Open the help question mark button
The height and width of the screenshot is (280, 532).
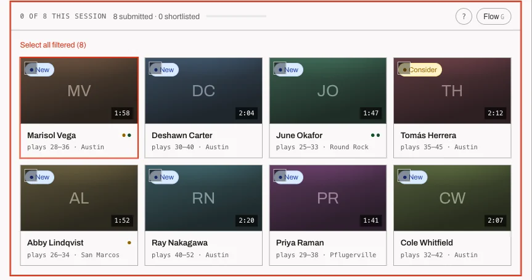(x=464, y=16)
